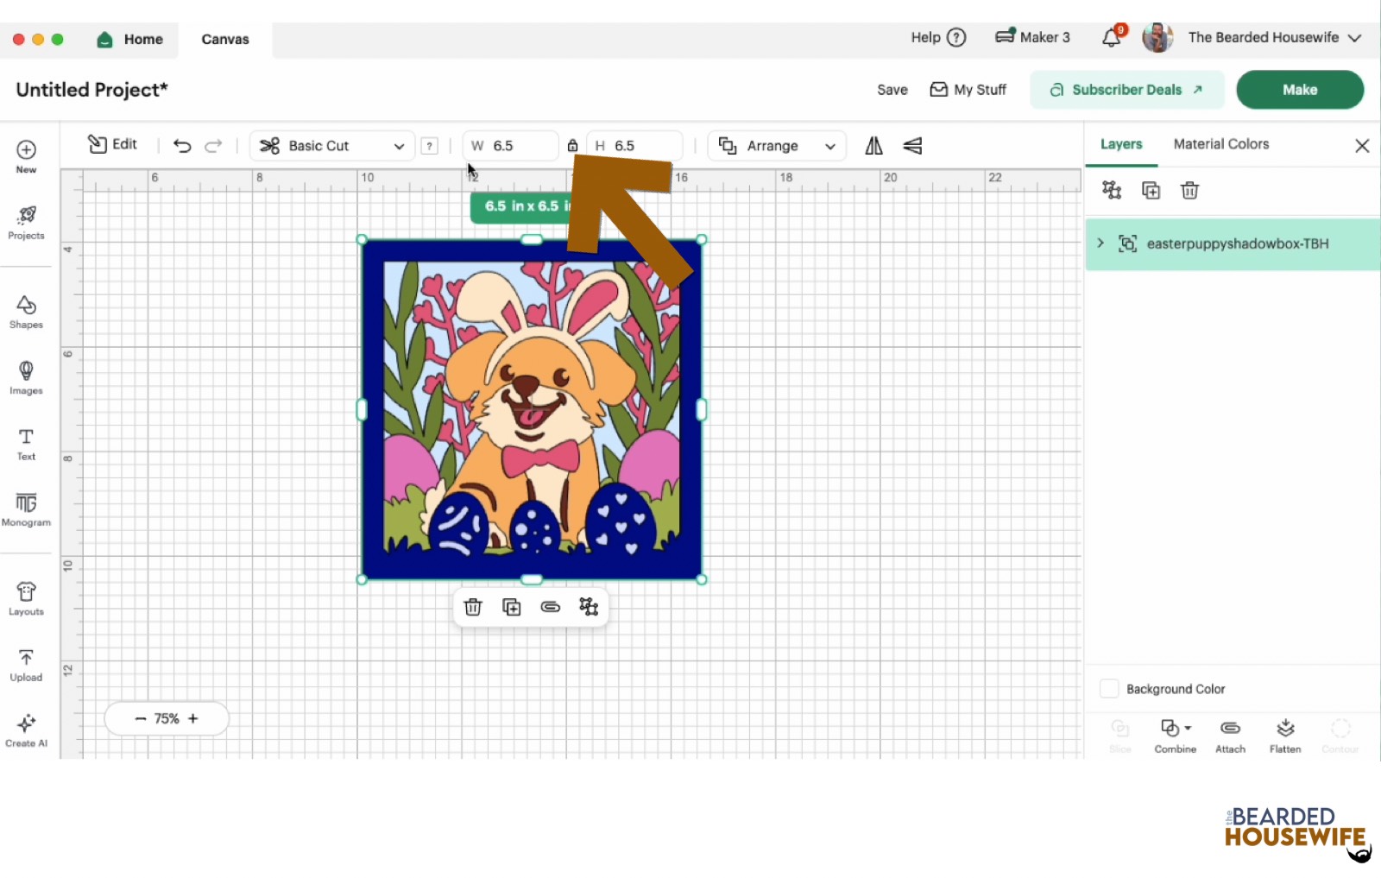The image size is (1381, 878).
Task: Open the Monogram maker
Action: (x=26, y=510)
